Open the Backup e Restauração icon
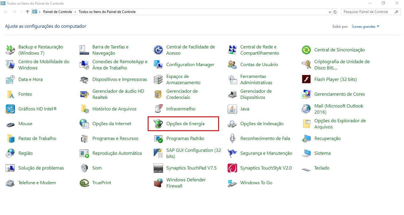 10,50
